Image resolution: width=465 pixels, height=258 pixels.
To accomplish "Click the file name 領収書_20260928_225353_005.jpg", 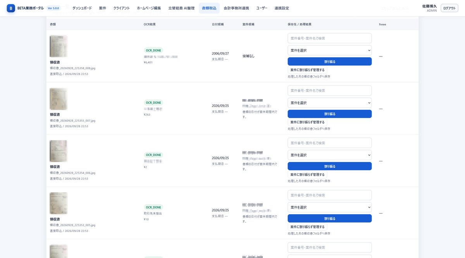I will 72,225.
